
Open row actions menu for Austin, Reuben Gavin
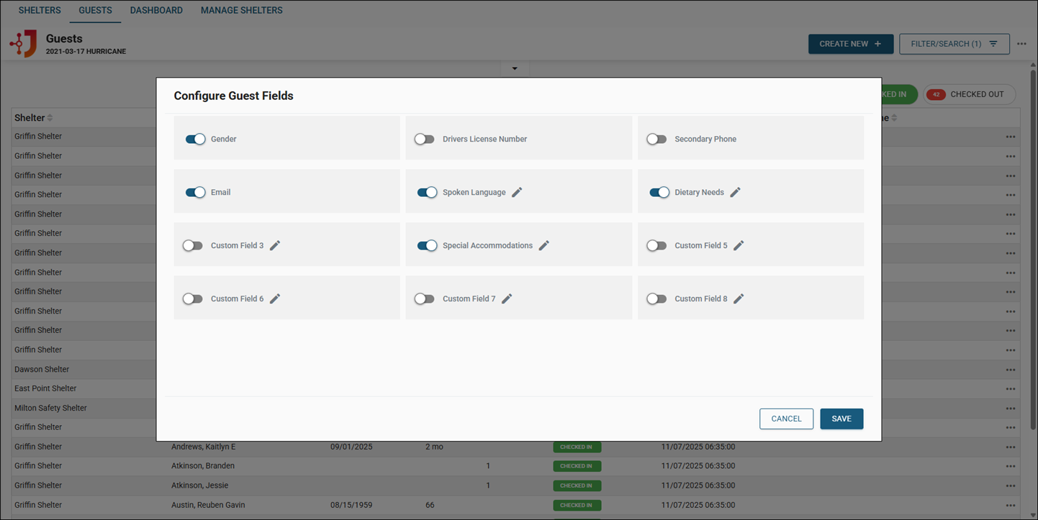pos(1010,505)
